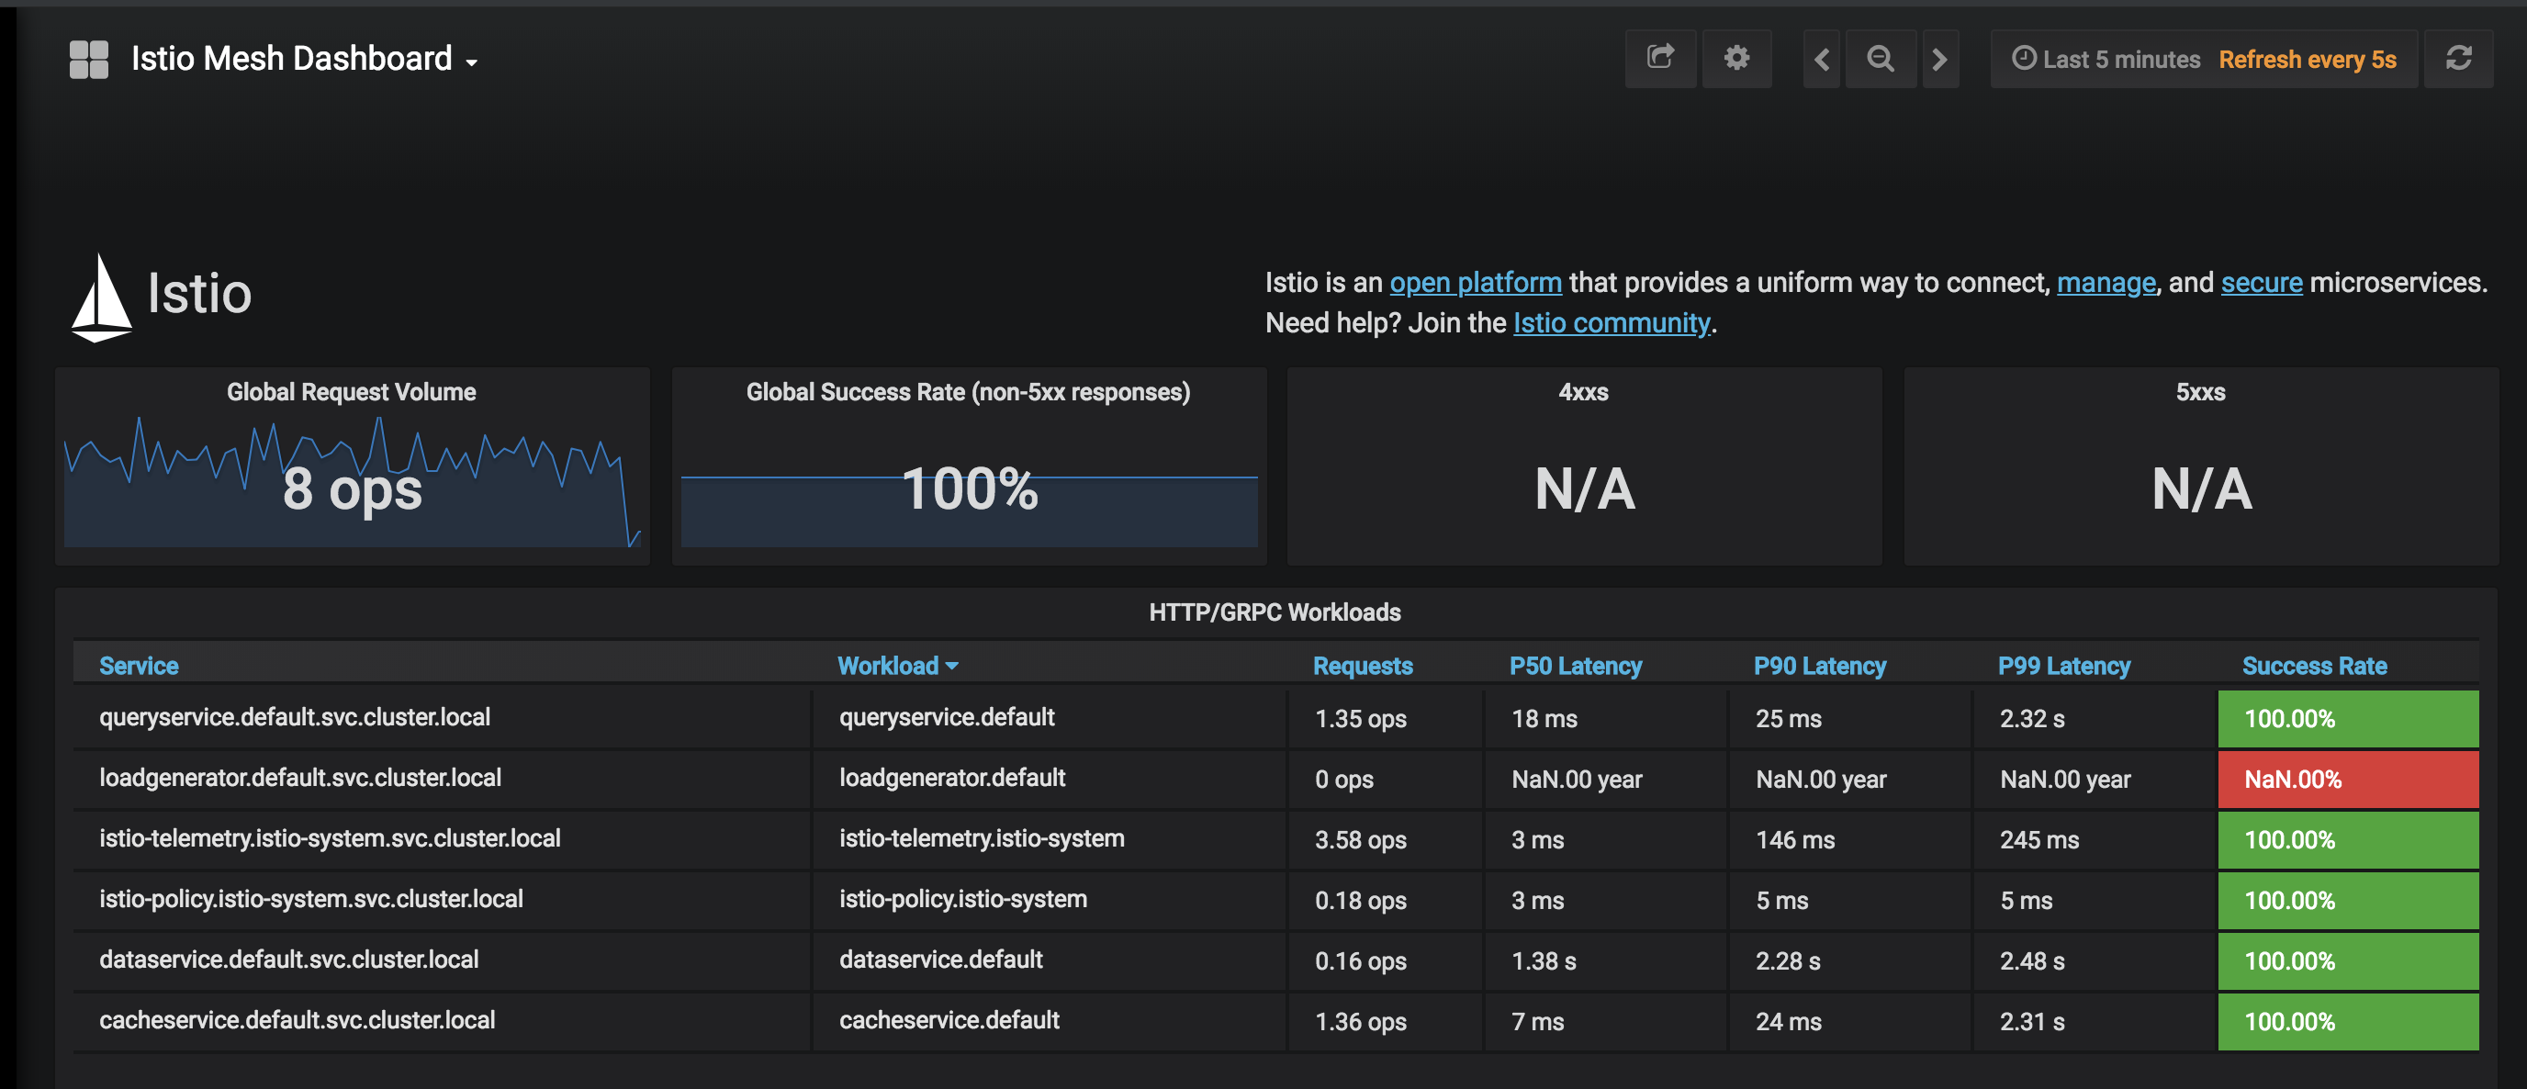Viewport: 2527px width, 1089px height.
Task: Select queryservice.default.svc.cluster.local service cell
Action: (x=442, y=718)
